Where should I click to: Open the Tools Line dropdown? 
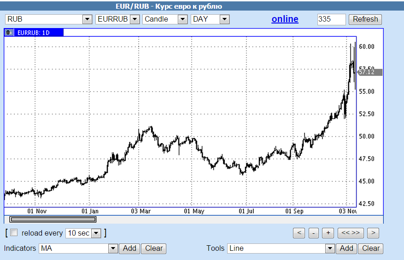pyautogui.click(x=330, y=248)
